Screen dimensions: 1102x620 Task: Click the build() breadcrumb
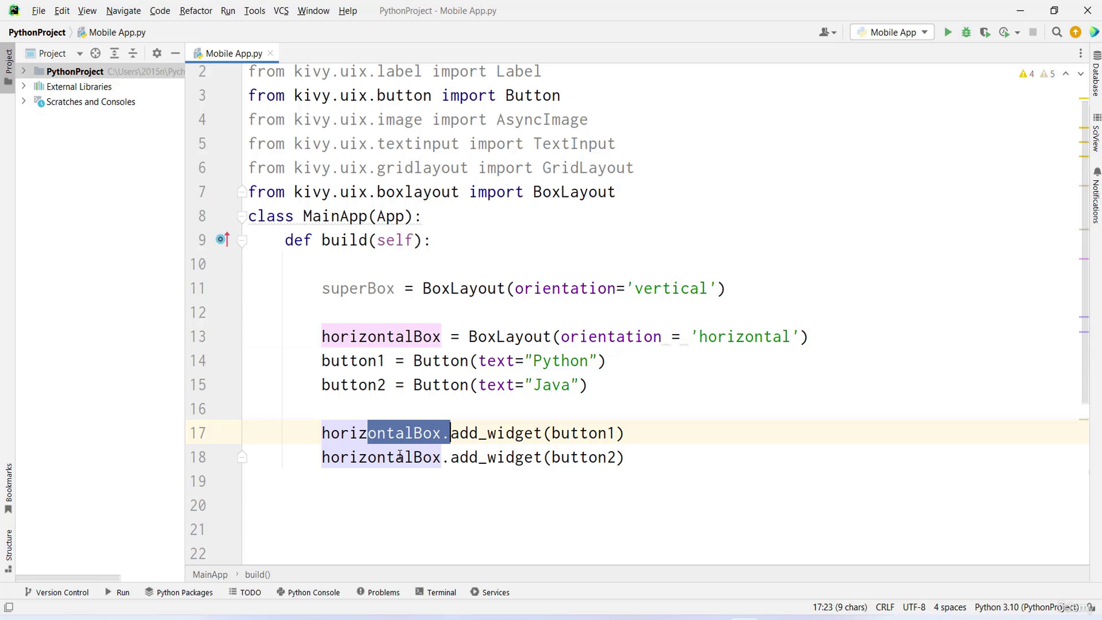pos(257,574)
